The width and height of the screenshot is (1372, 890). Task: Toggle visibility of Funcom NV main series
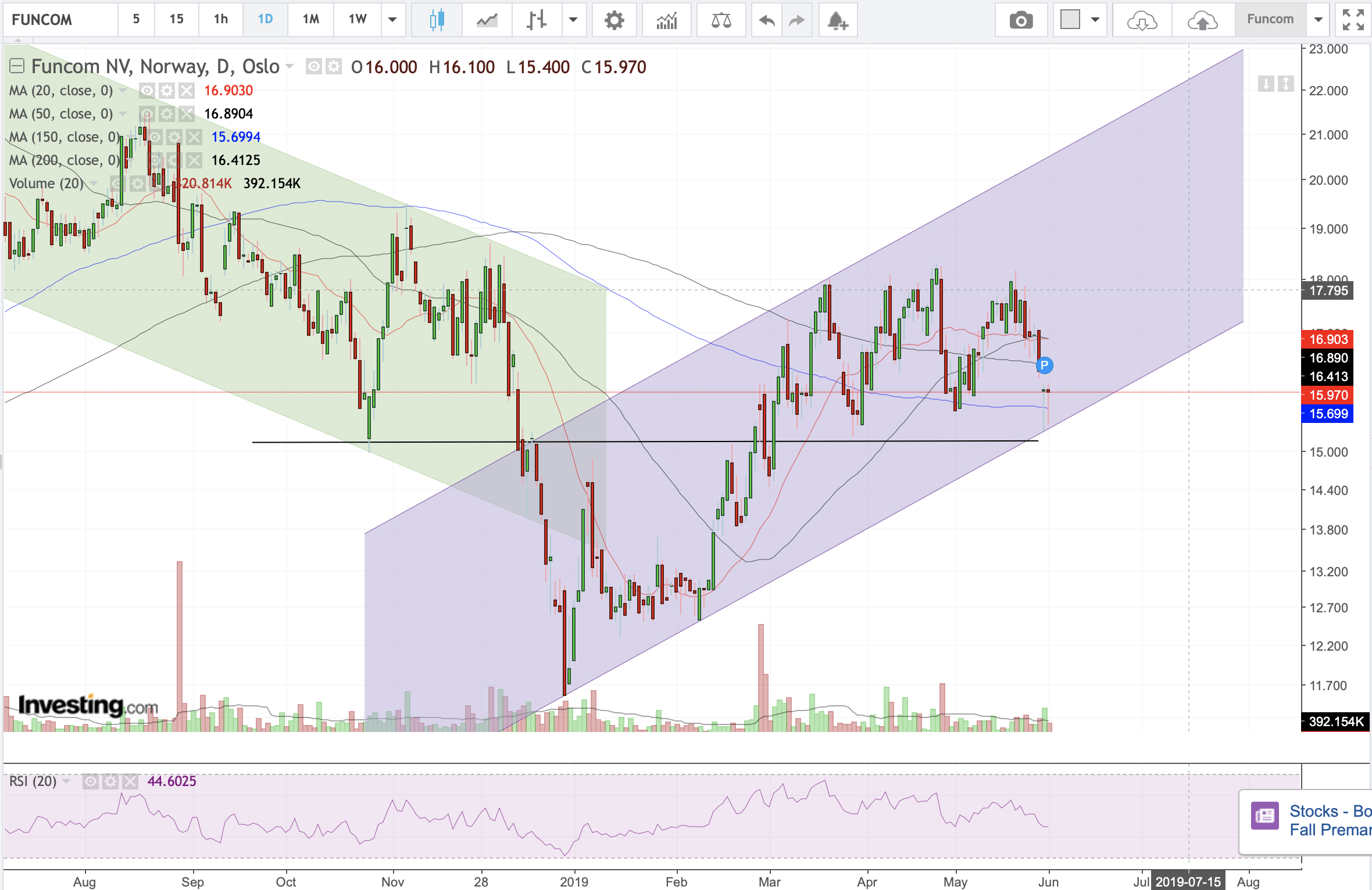pos(314,67)
